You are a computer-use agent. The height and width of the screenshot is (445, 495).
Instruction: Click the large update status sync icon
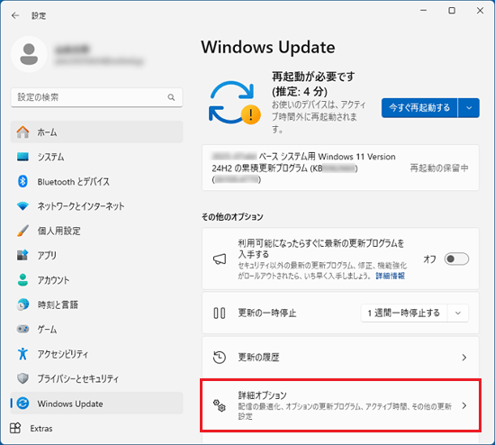[x=234, y=103]
